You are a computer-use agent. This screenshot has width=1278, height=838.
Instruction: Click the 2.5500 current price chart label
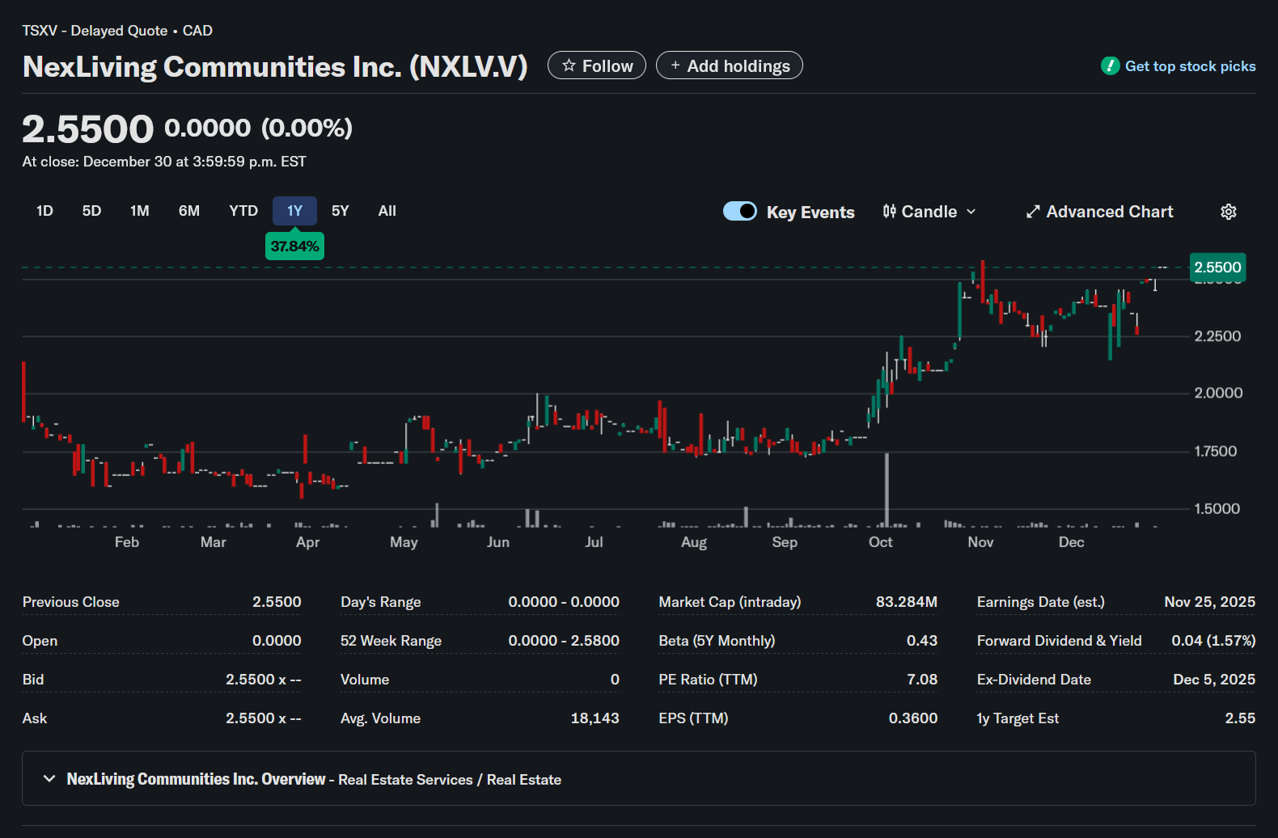coord(1217,267)
